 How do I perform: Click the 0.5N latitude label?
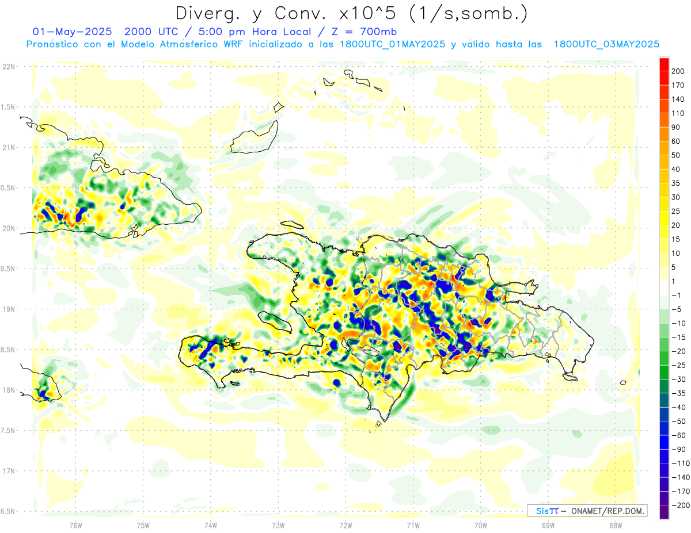point(8,188)
